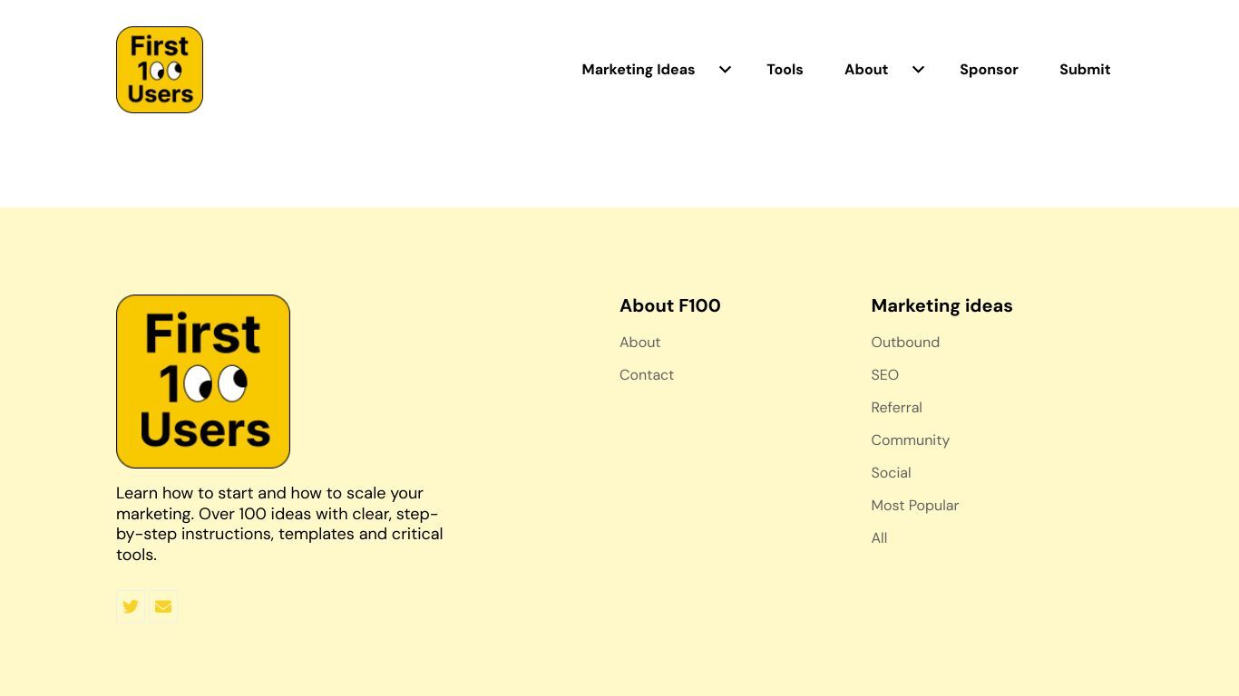This screenshot has height=696, width=1239.
Task: Open the Twitter icon link in footer
Action: [131, 607]
